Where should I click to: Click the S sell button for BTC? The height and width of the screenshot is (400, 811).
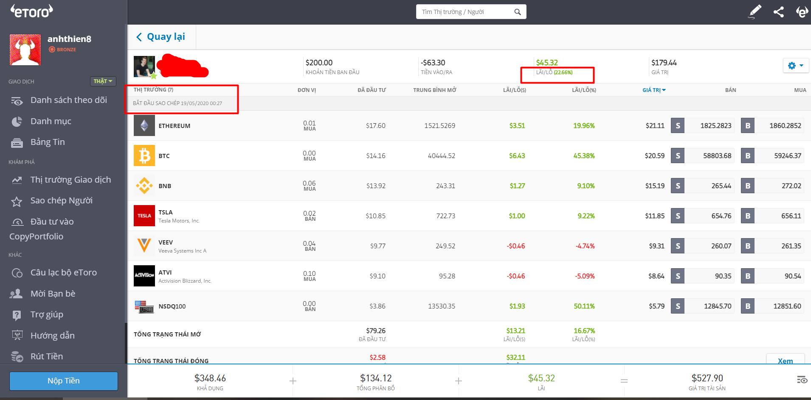pyautogui.click(x=678, y=156)
